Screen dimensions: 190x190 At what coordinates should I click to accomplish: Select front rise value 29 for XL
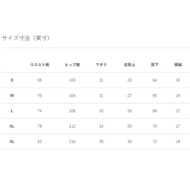(x=130, y=126)
